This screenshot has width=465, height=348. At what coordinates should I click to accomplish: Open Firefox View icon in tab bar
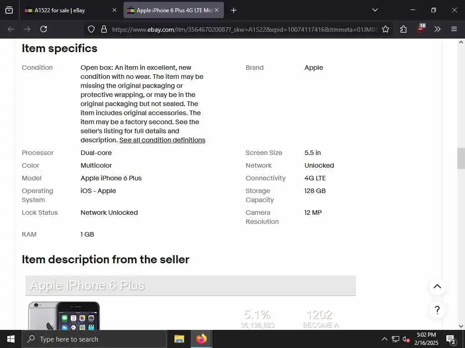9,10
